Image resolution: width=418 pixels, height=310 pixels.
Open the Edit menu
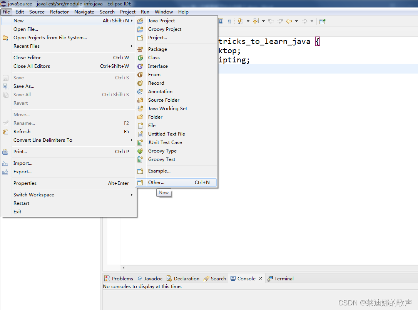[x=20, y=12]
